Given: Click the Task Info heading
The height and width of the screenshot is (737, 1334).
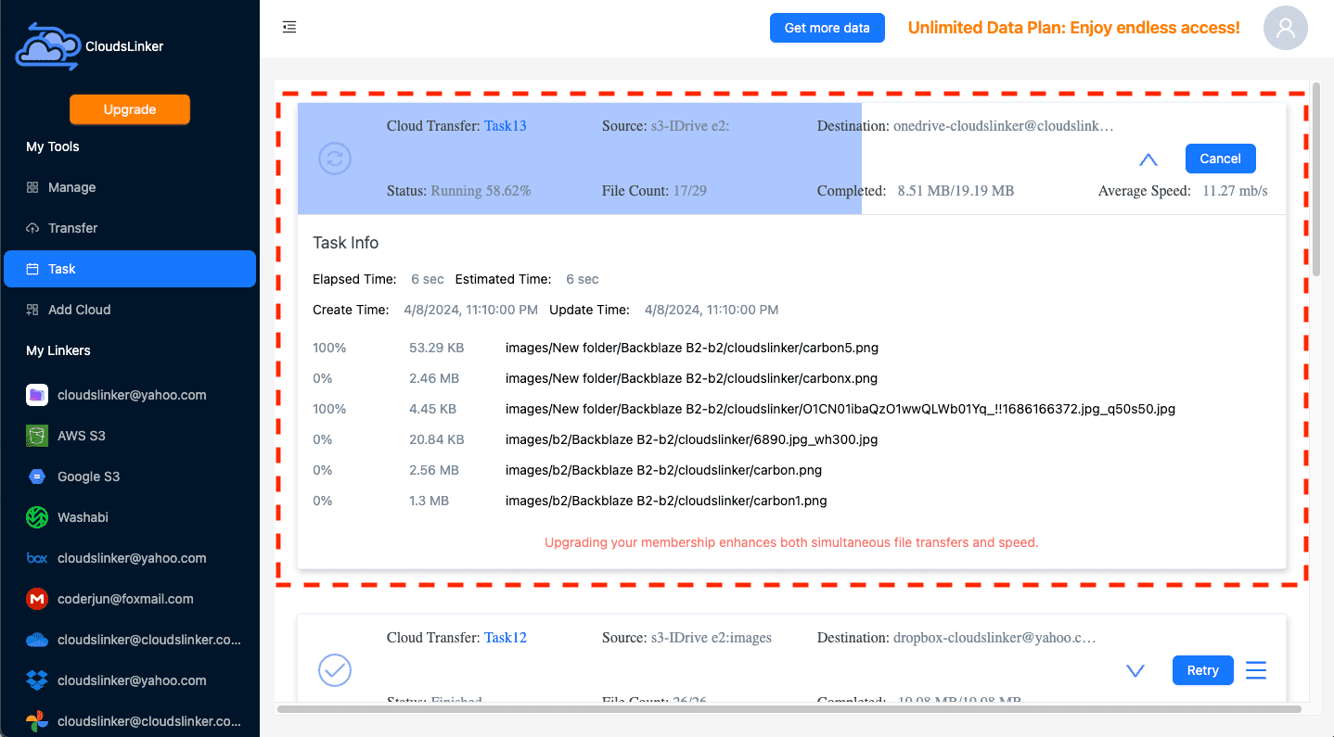Looking at the screenshot, I should coord(346,243).
